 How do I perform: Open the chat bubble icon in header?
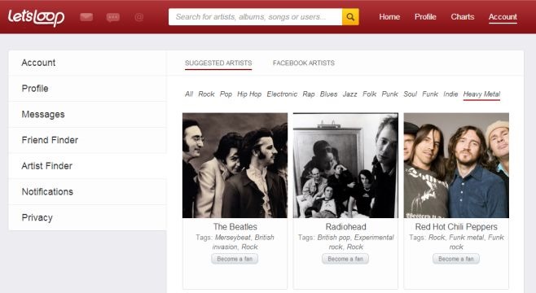[x=112, y=17]
